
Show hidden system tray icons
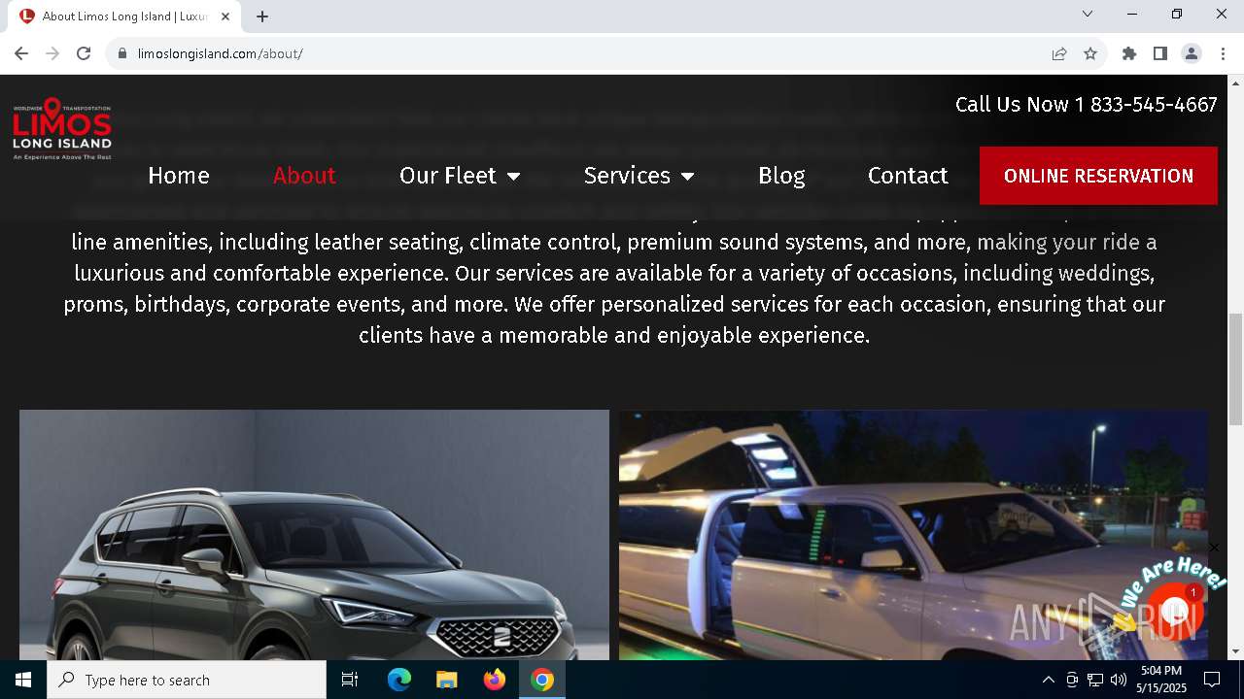1048,680
